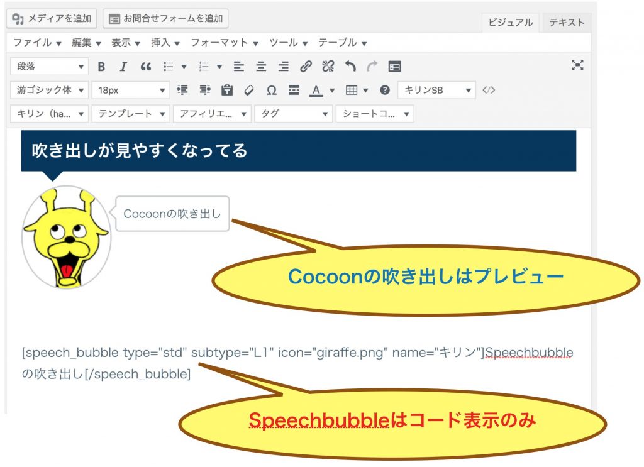
Task: Undo the last edit
Action: pyautogui.click(x=350, y=66)
